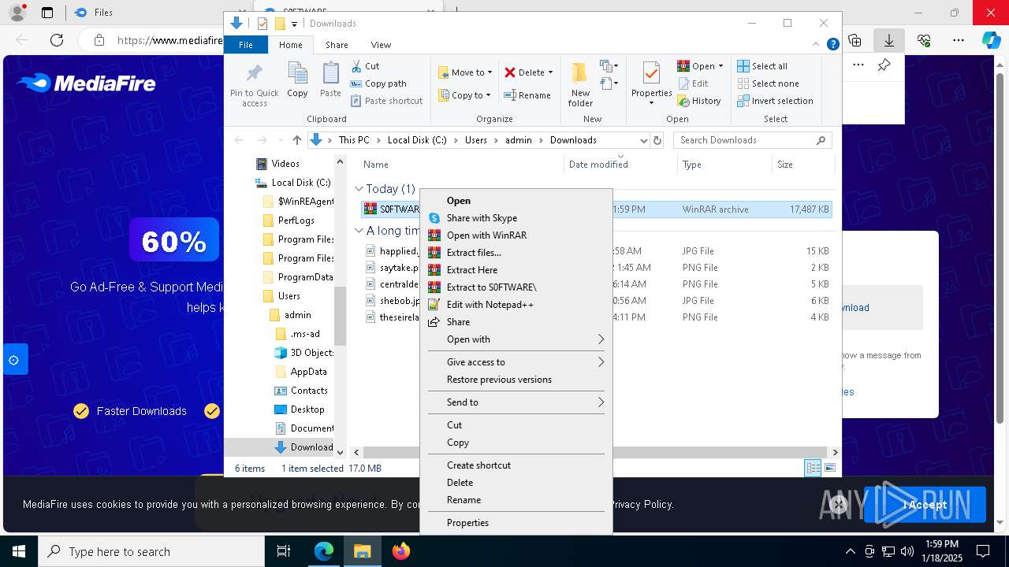Click Select none in ribbon
Viewport: 1009px width, 567px height.
768,83
